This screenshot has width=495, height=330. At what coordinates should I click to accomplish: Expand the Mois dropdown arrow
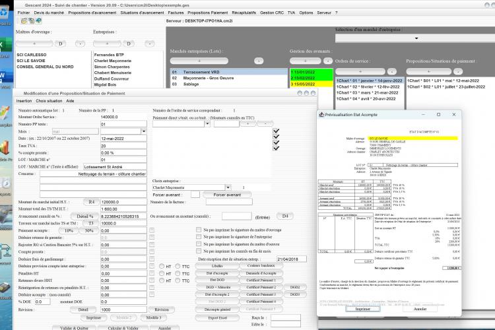[144, 131]
